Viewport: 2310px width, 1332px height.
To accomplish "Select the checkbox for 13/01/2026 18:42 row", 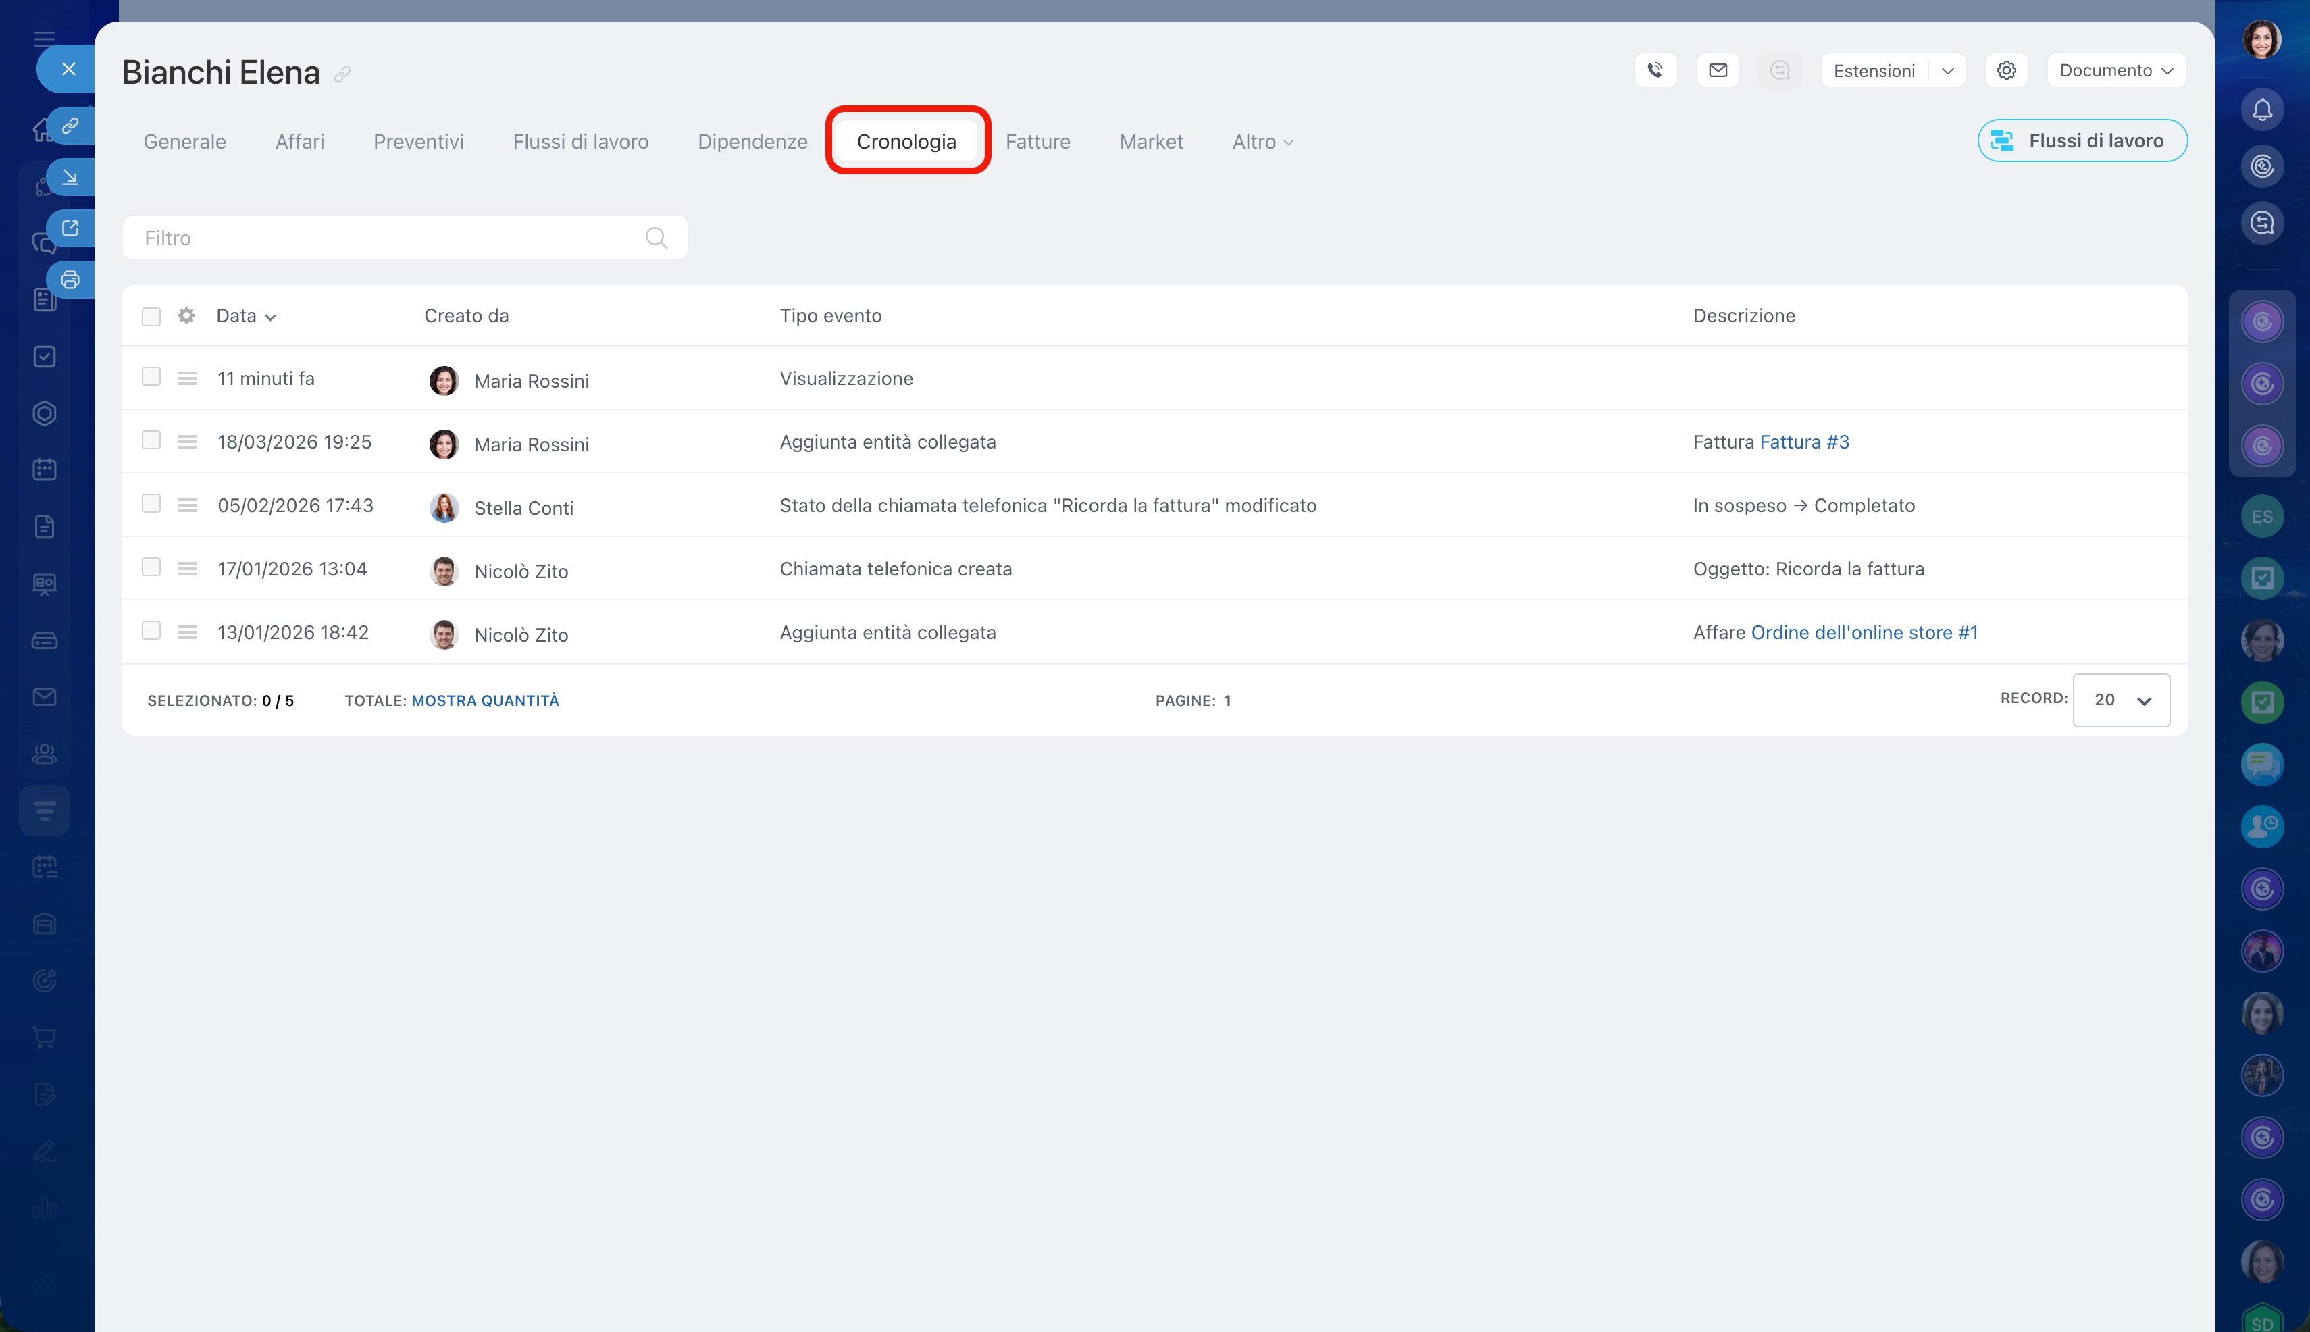I will pos(151,630).
